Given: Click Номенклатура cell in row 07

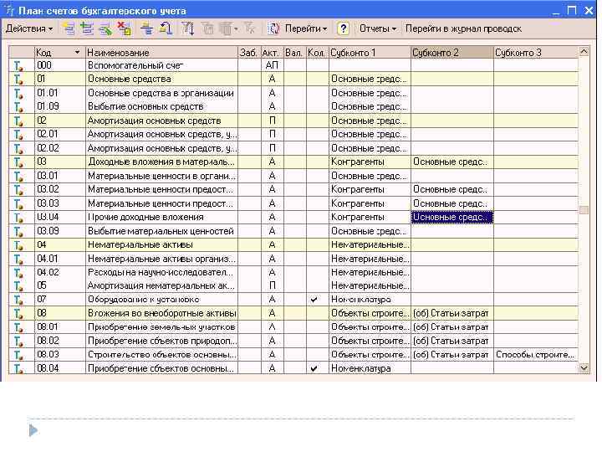Looking at the screenshot, I should [x=370, y=300].
